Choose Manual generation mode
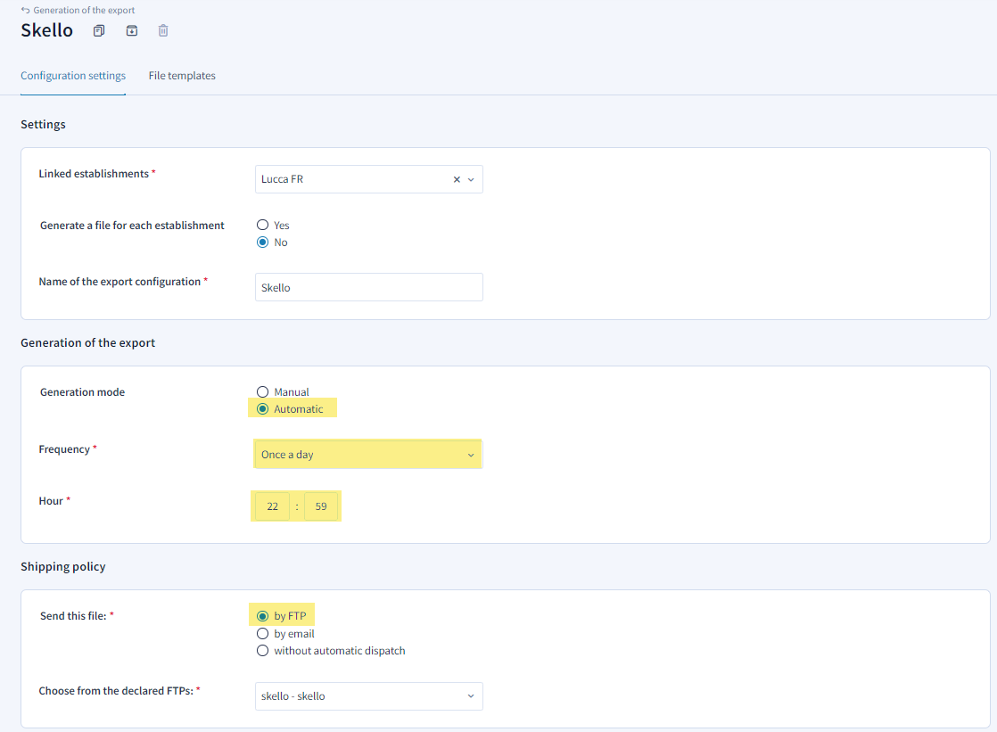The width and height of the screenshot is (997, 732). tap(262, 391)
